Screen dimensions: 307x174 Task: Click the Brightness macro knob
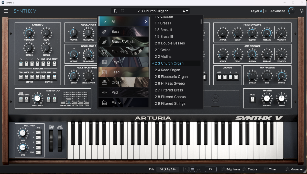click(223, 169)
